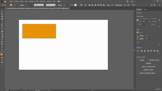Viewport: 162px width, 91px height.
Task: Click vertical align top in top bar
Action: 98,5
